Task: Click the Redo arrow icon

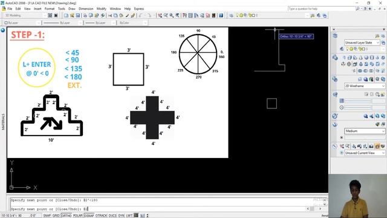Action: pyautogui.click(x=149, y=15)
